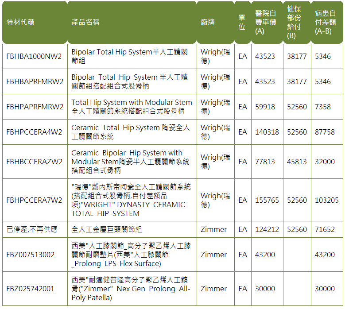345x309 pixels.
Task: Click Wrigh(瑞德) brand in FBHBCCERAZW2 row
Action: (215, 162)
